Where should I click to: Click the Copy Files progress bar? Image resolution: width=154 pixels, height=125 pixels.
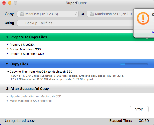pos(134,64)
